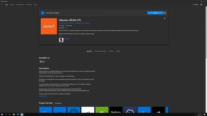Open the Canonical Group Limited publisher link
Screen dimensions: 207x116
click(x=66, y=23)
